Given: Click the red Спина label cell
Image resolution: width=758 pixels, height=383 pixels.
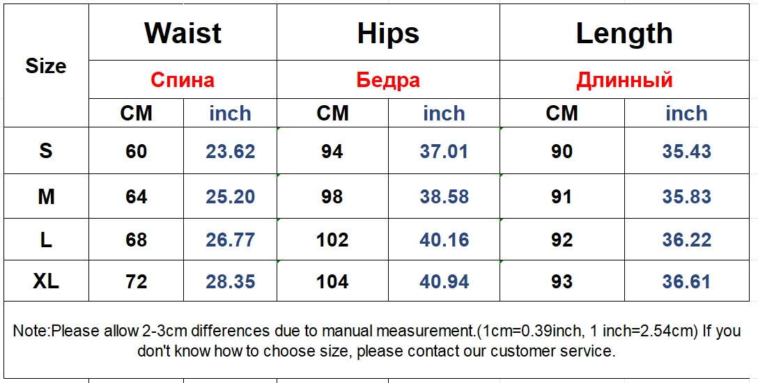Looking at the screenshot, I should 183,79.
